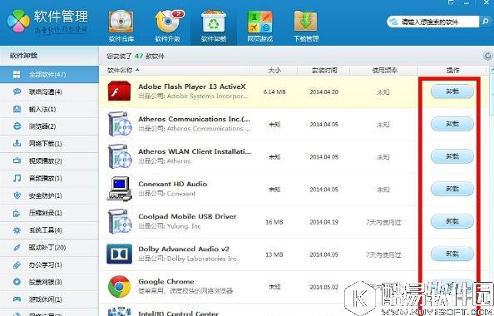494x316 pixels.
Task: Sort by the 软件名称 column header
Action: tap(175, 70)
